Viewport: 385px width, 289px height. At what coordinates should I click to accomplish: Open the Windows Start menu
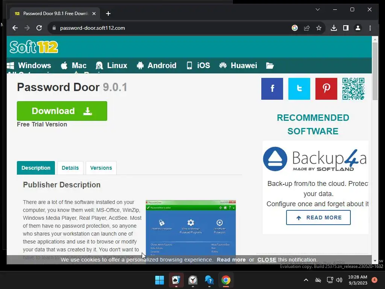tap(159, 280)
